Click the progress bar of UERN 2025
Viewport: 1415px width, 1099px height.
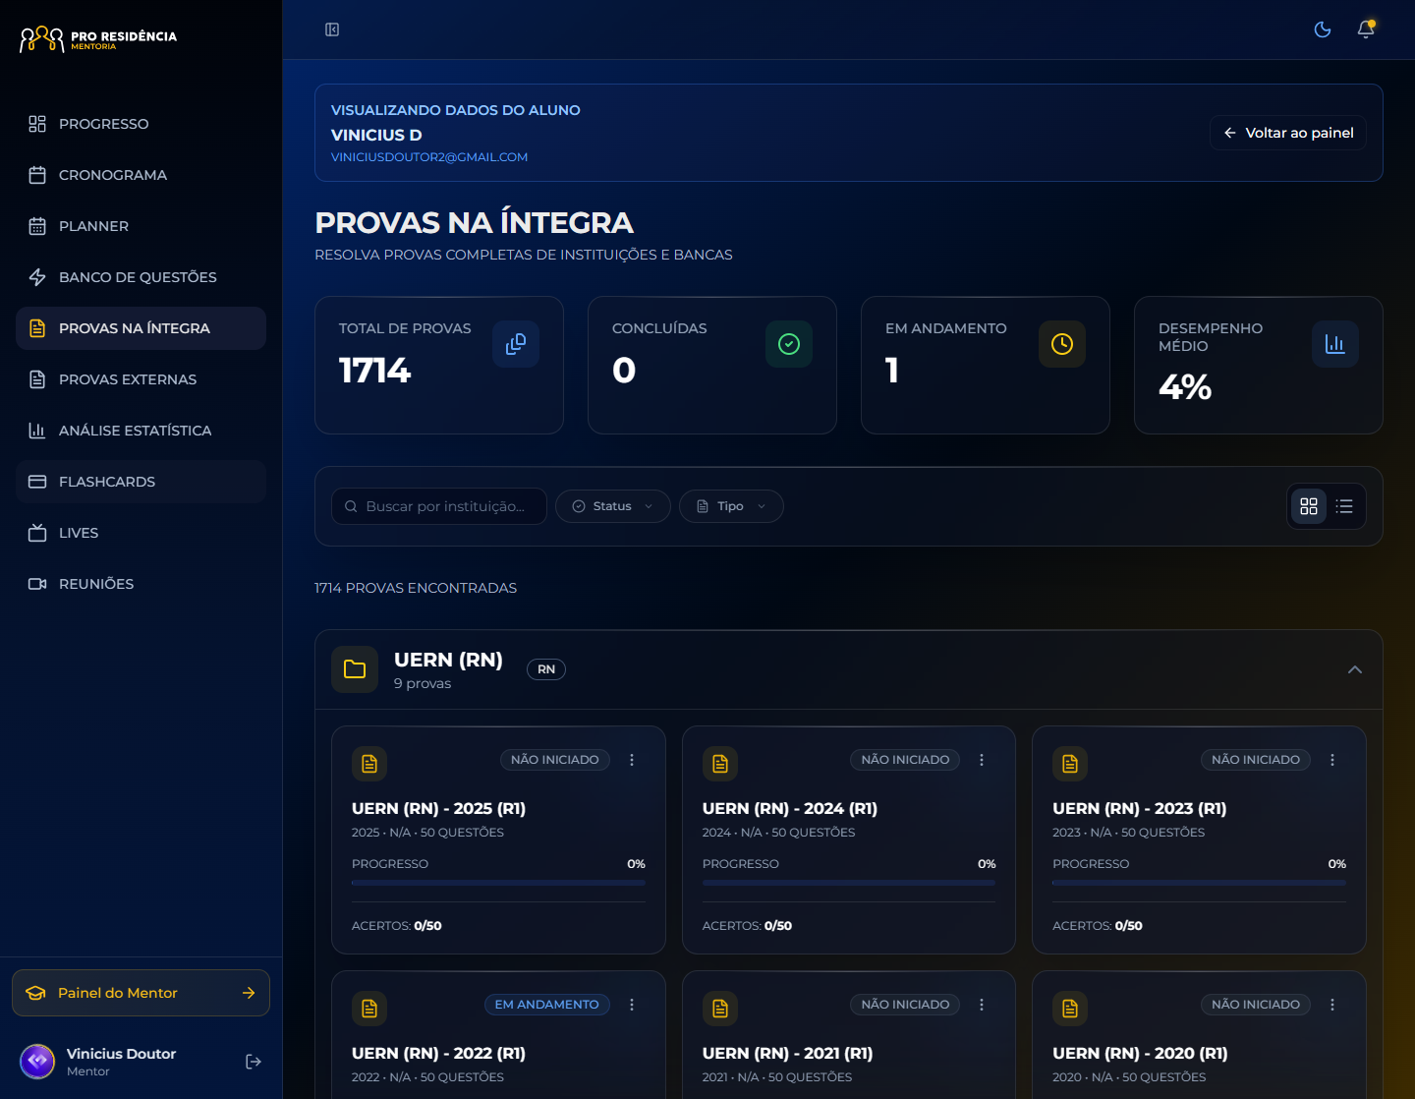coord(498,883)
